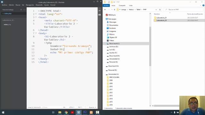This screenshot has height=115, width=205.
Task: Collapse the head tag fold on line 3
Action: pyautogui.click(x=36, y=17)
